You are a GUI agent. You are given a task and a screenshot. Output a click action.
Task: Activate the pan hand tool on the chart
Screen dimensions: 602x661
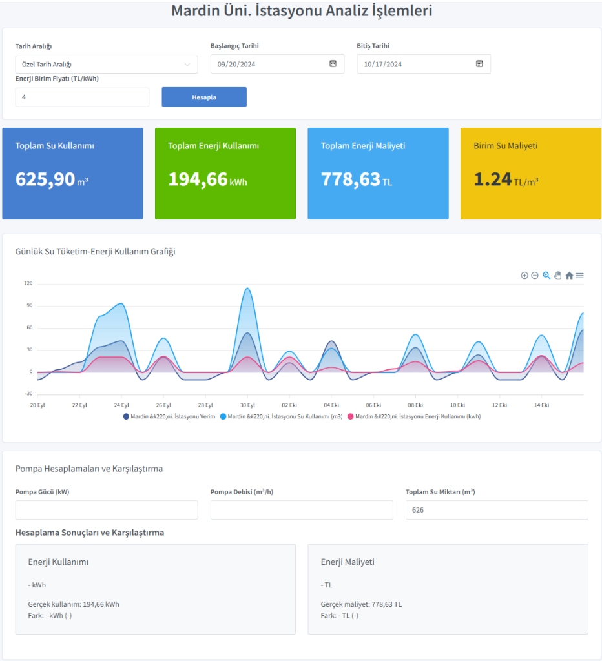coord(557,276)
